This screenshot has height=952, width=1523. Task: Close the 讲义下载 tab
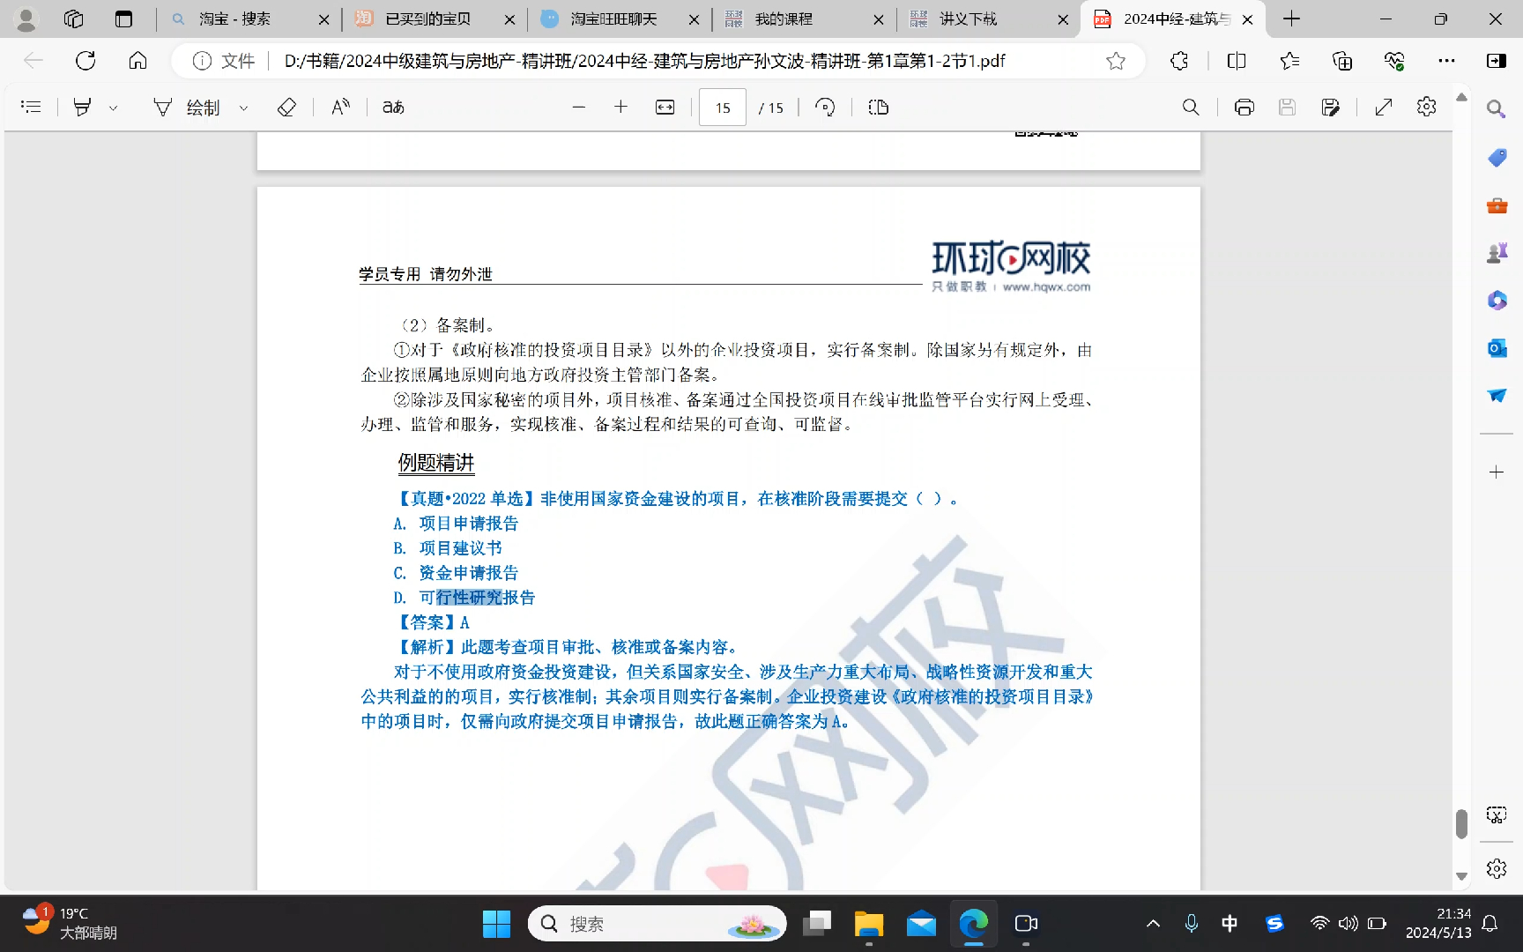(x=1063, y=19)
